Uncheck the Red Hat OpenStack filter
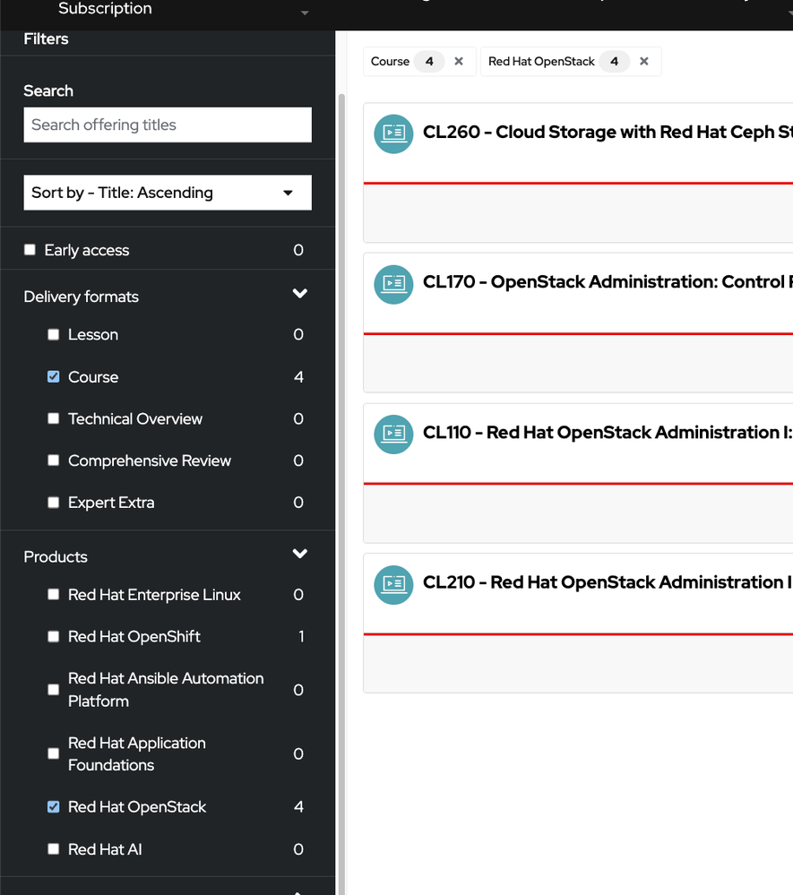 54,807
